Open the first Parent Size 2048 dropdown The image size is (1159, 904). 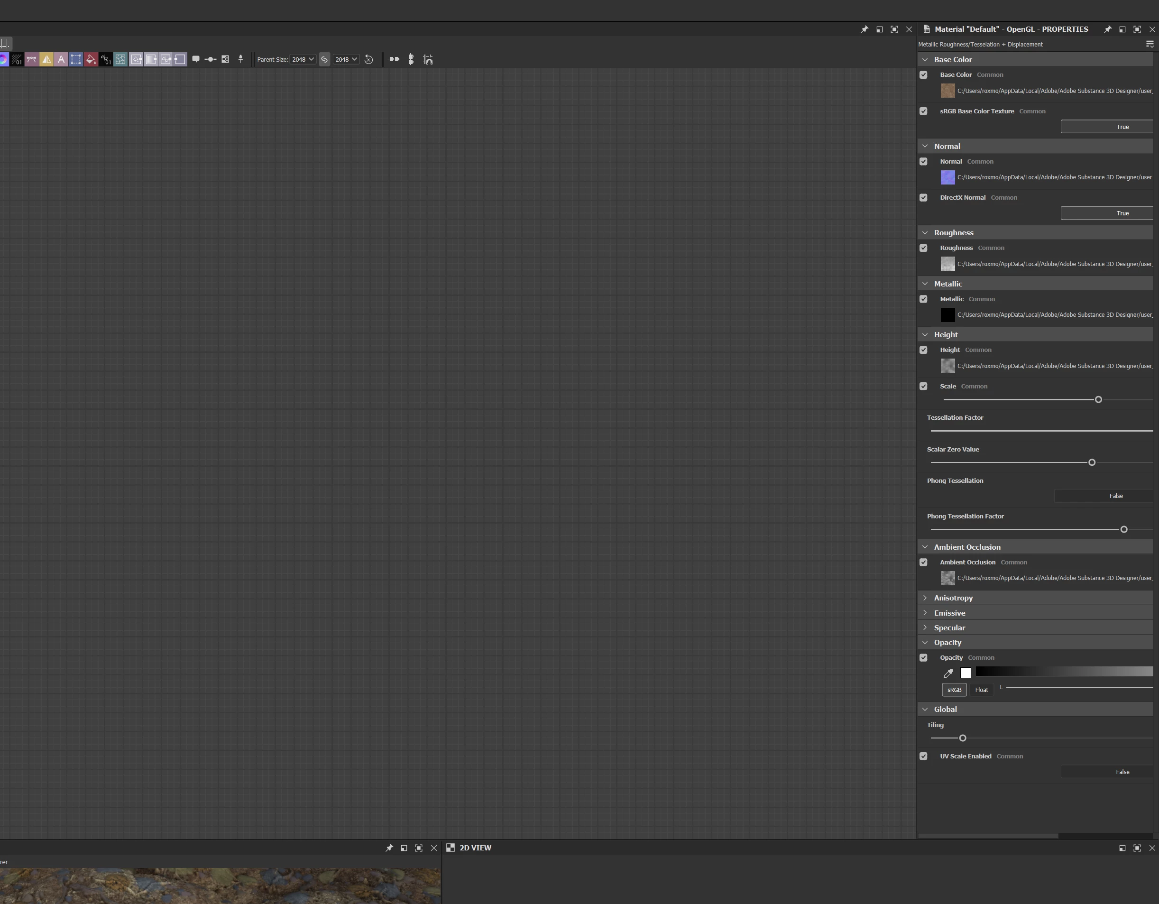point(303,59)
